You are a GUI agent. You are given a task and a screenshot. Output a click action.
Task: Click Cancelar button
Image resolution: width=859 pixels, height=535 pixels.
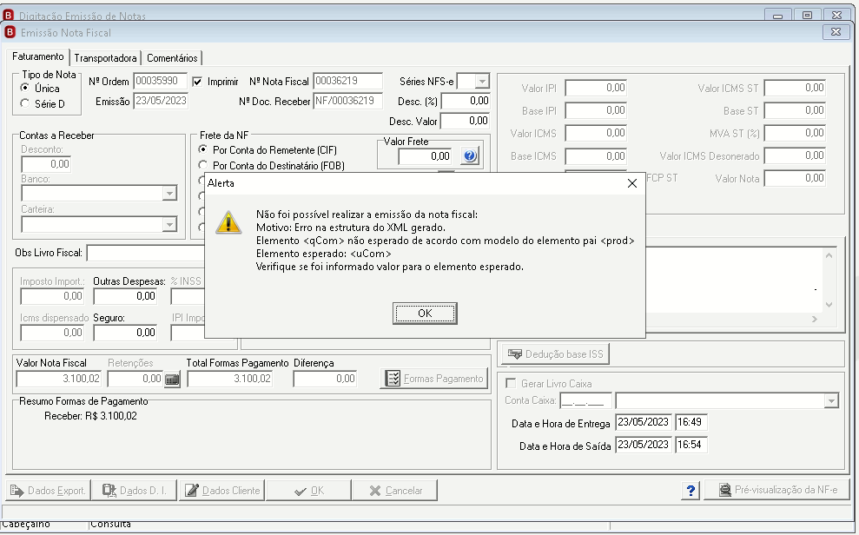coord(394,491)
